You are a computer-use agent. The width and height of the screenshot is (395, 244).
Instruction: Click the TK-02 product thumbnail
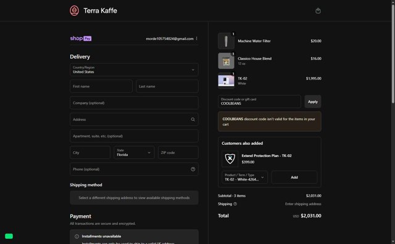click(226, 81)
